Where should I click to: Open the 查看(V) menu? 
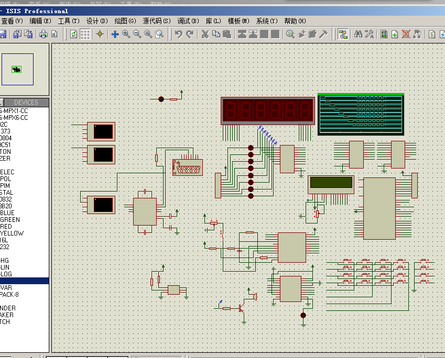tap(12, 21)
